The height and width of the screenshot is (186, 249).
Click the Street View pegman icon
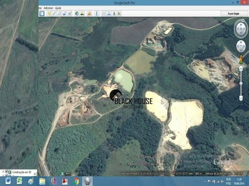241,60
